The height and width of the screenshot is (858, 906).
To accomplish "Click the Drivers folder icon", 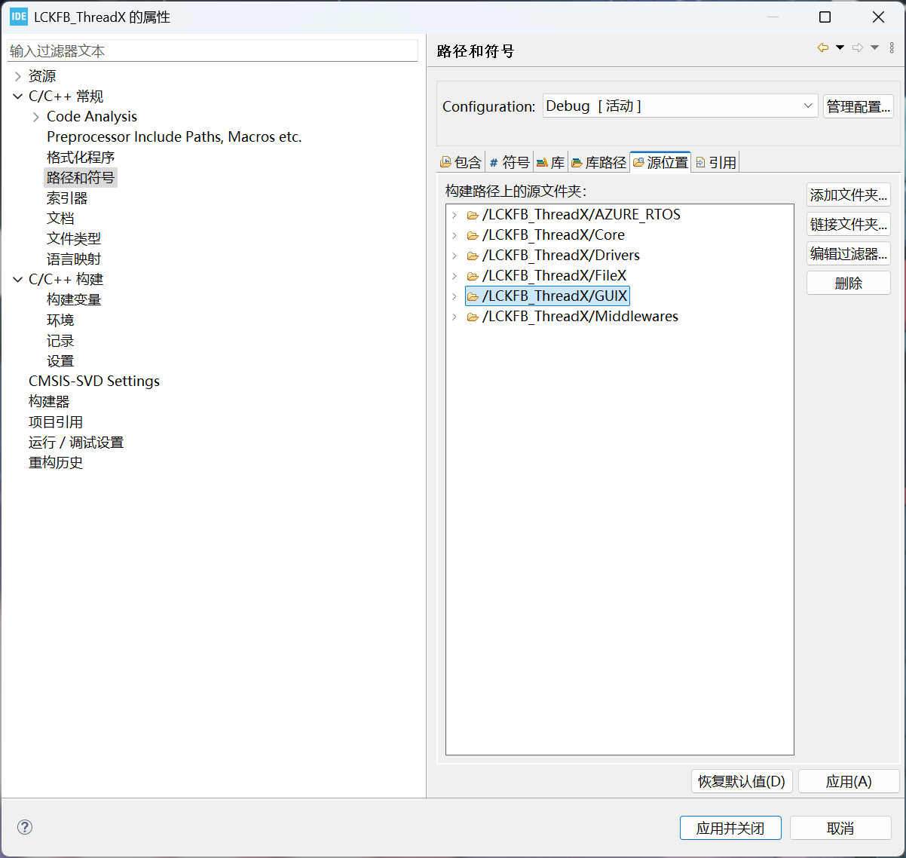I will tap(473, 256).
